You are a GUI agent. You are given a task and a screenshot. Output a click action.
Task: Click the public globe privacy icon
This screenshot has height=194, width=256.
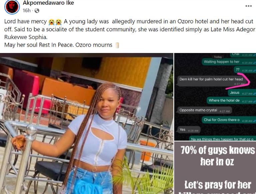[37, 11]
